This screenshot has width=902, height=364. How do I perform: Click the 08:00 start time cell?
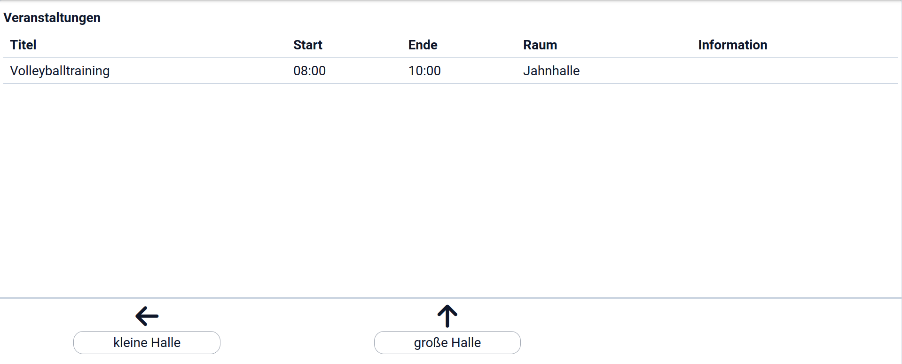tap(309, 71)
